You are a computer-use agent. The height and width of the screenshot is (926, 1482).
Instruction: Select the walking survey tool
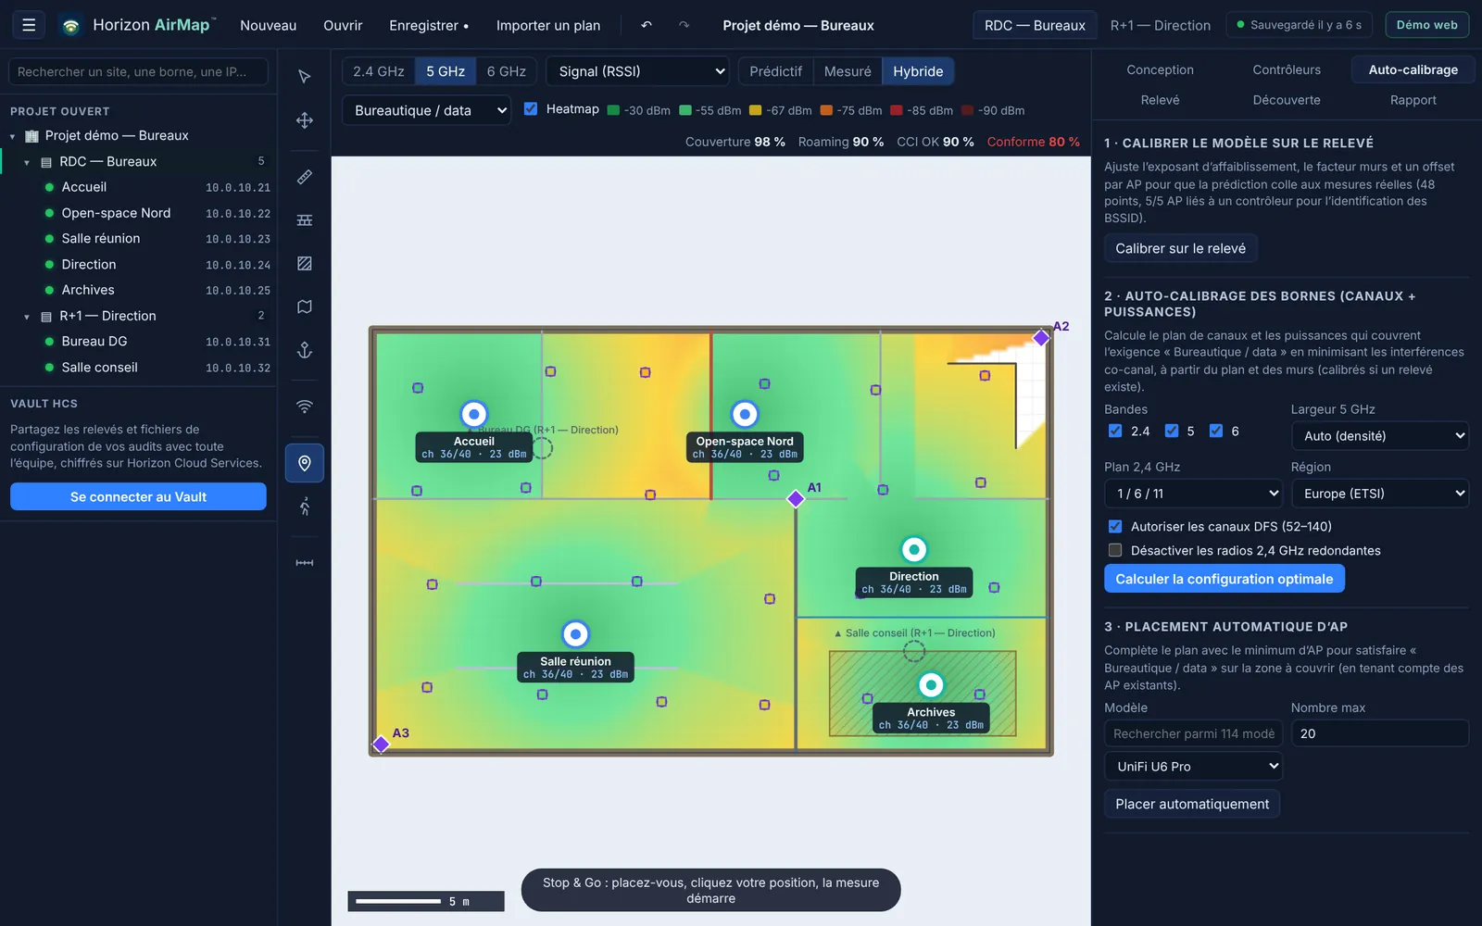coord(305,507)
